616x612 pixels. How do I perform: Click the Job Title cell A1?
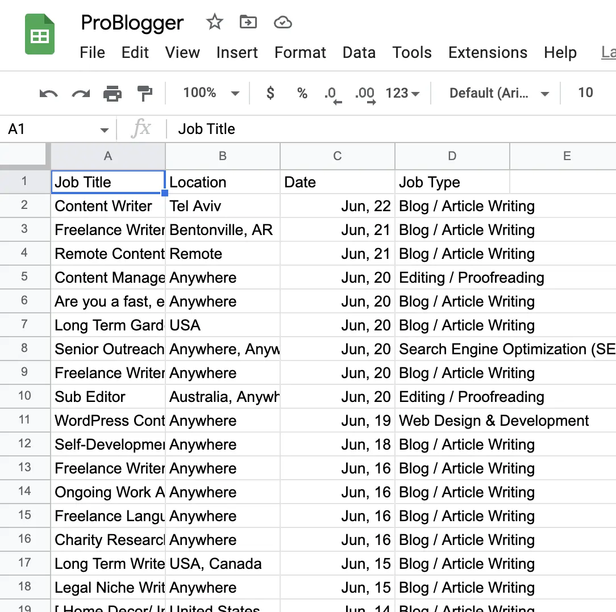108,182
